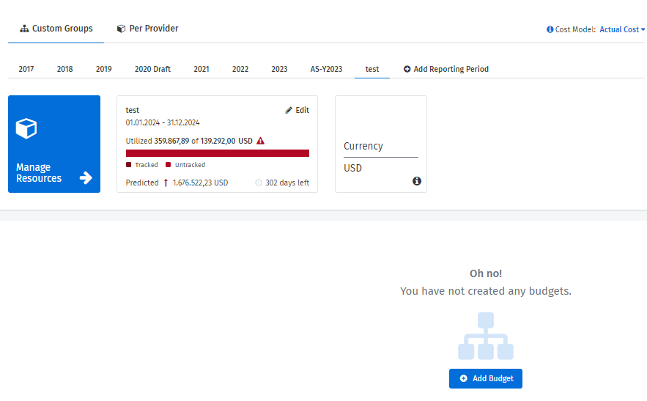Click the hierarchy diagram illustration
The height and width of the screenshot is (401, 647).
(485, 336)
